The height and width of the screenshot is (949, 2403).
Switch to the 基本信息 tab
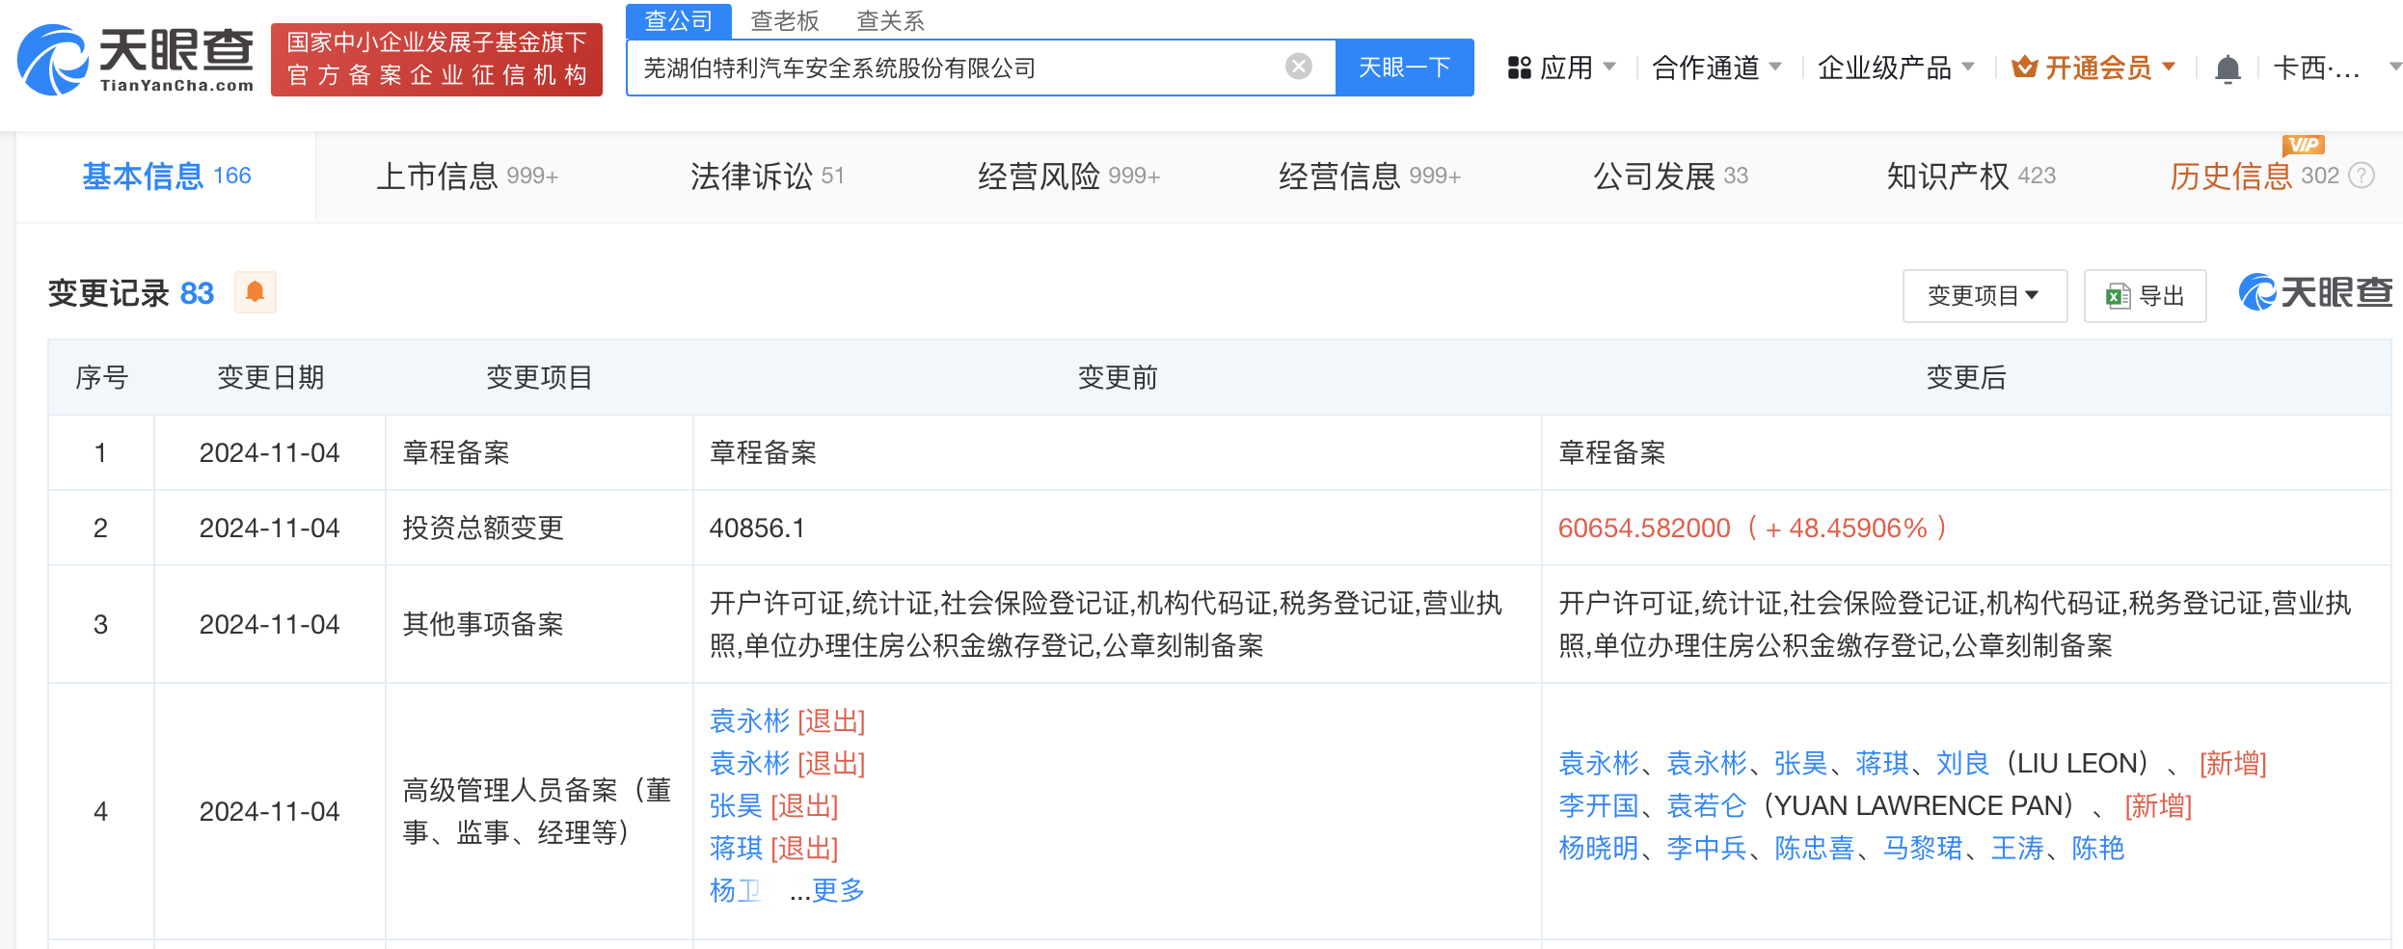[x=167, y=176]
